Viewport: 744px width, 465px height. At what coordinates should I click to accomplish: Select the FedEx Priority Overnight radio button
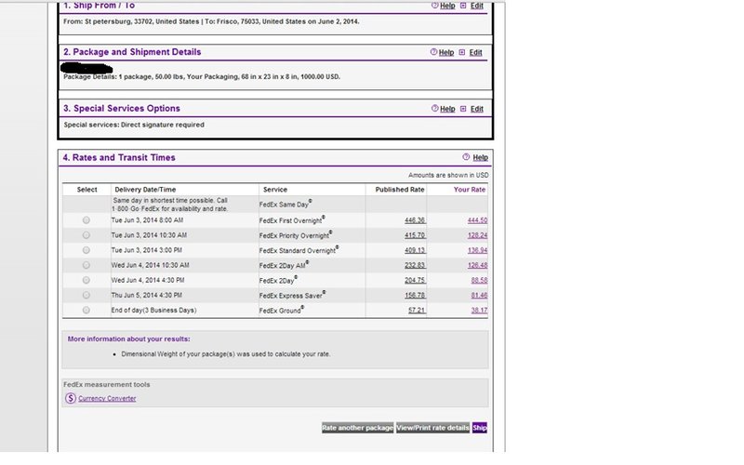point(86,235)
